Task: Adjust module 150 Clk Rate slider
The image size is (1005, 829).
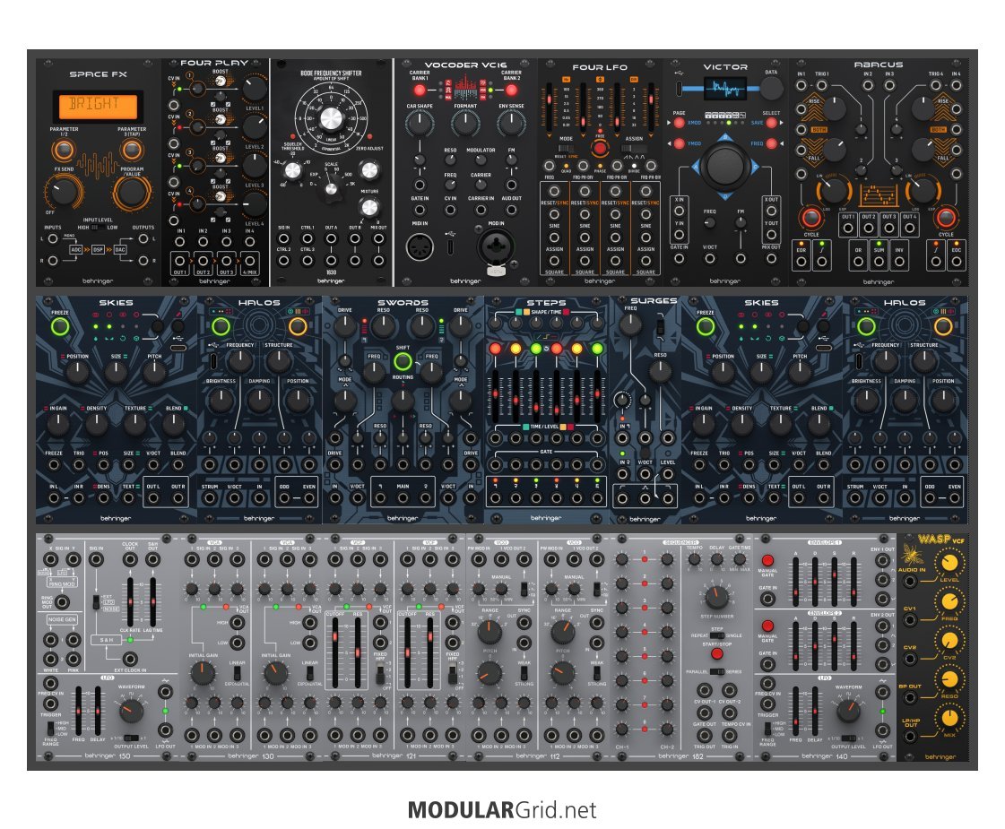Action: 130,602
